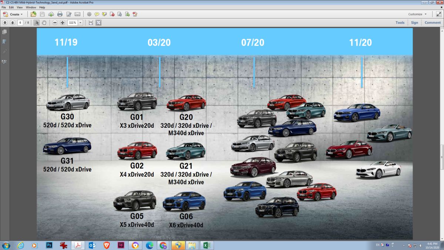This screenshot has width=444, height=250.
Task: Click the page number input field
Action: pyautogui.click(x=20, y=23)
